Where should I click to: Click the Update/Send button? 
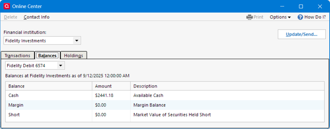pos(302,34)
